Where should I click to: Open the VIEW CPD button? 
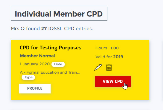(x=113, y=81)
